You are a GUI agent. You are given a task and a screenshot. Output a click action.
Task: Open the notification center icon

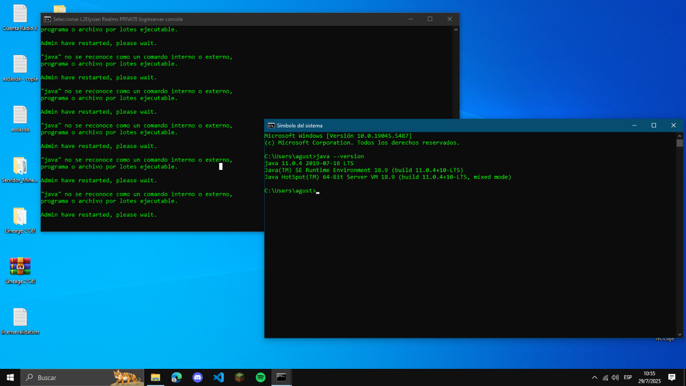672,377
